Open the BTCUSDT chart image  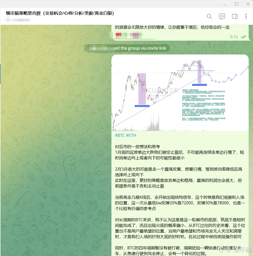coord(180,93)
